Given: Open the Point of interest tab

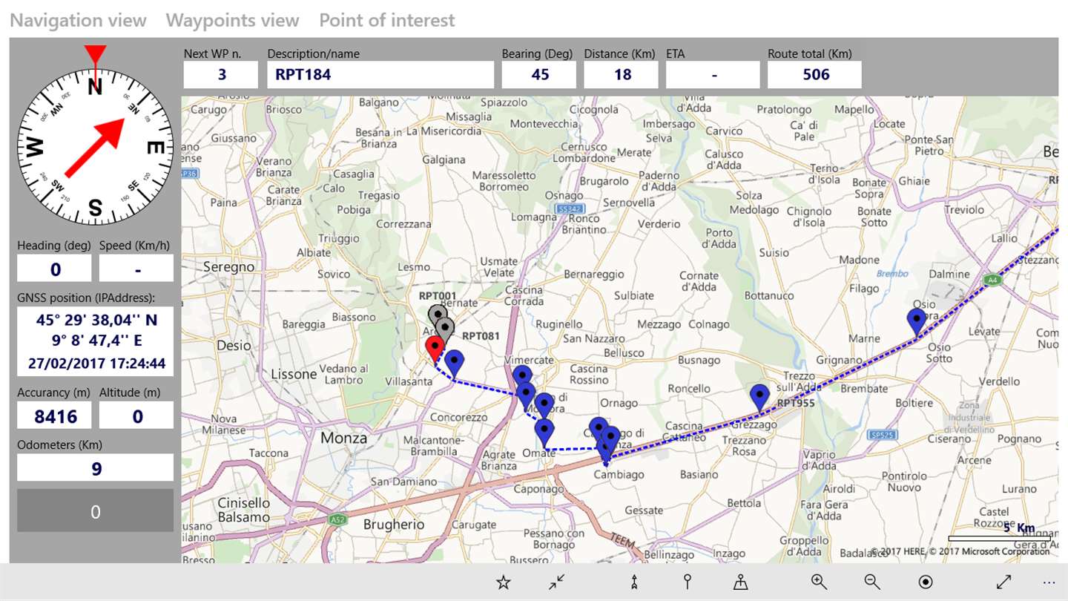Looking at the screenshot, I should [x=387, y=20].
